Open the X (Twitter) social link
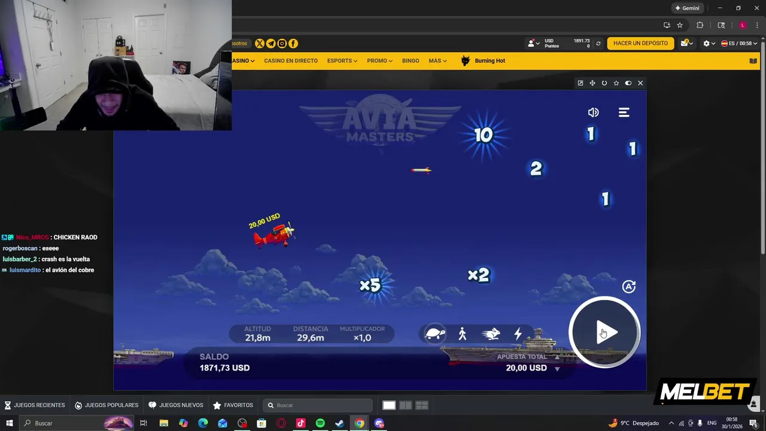766x431 pixels. [x=260, y=43]
